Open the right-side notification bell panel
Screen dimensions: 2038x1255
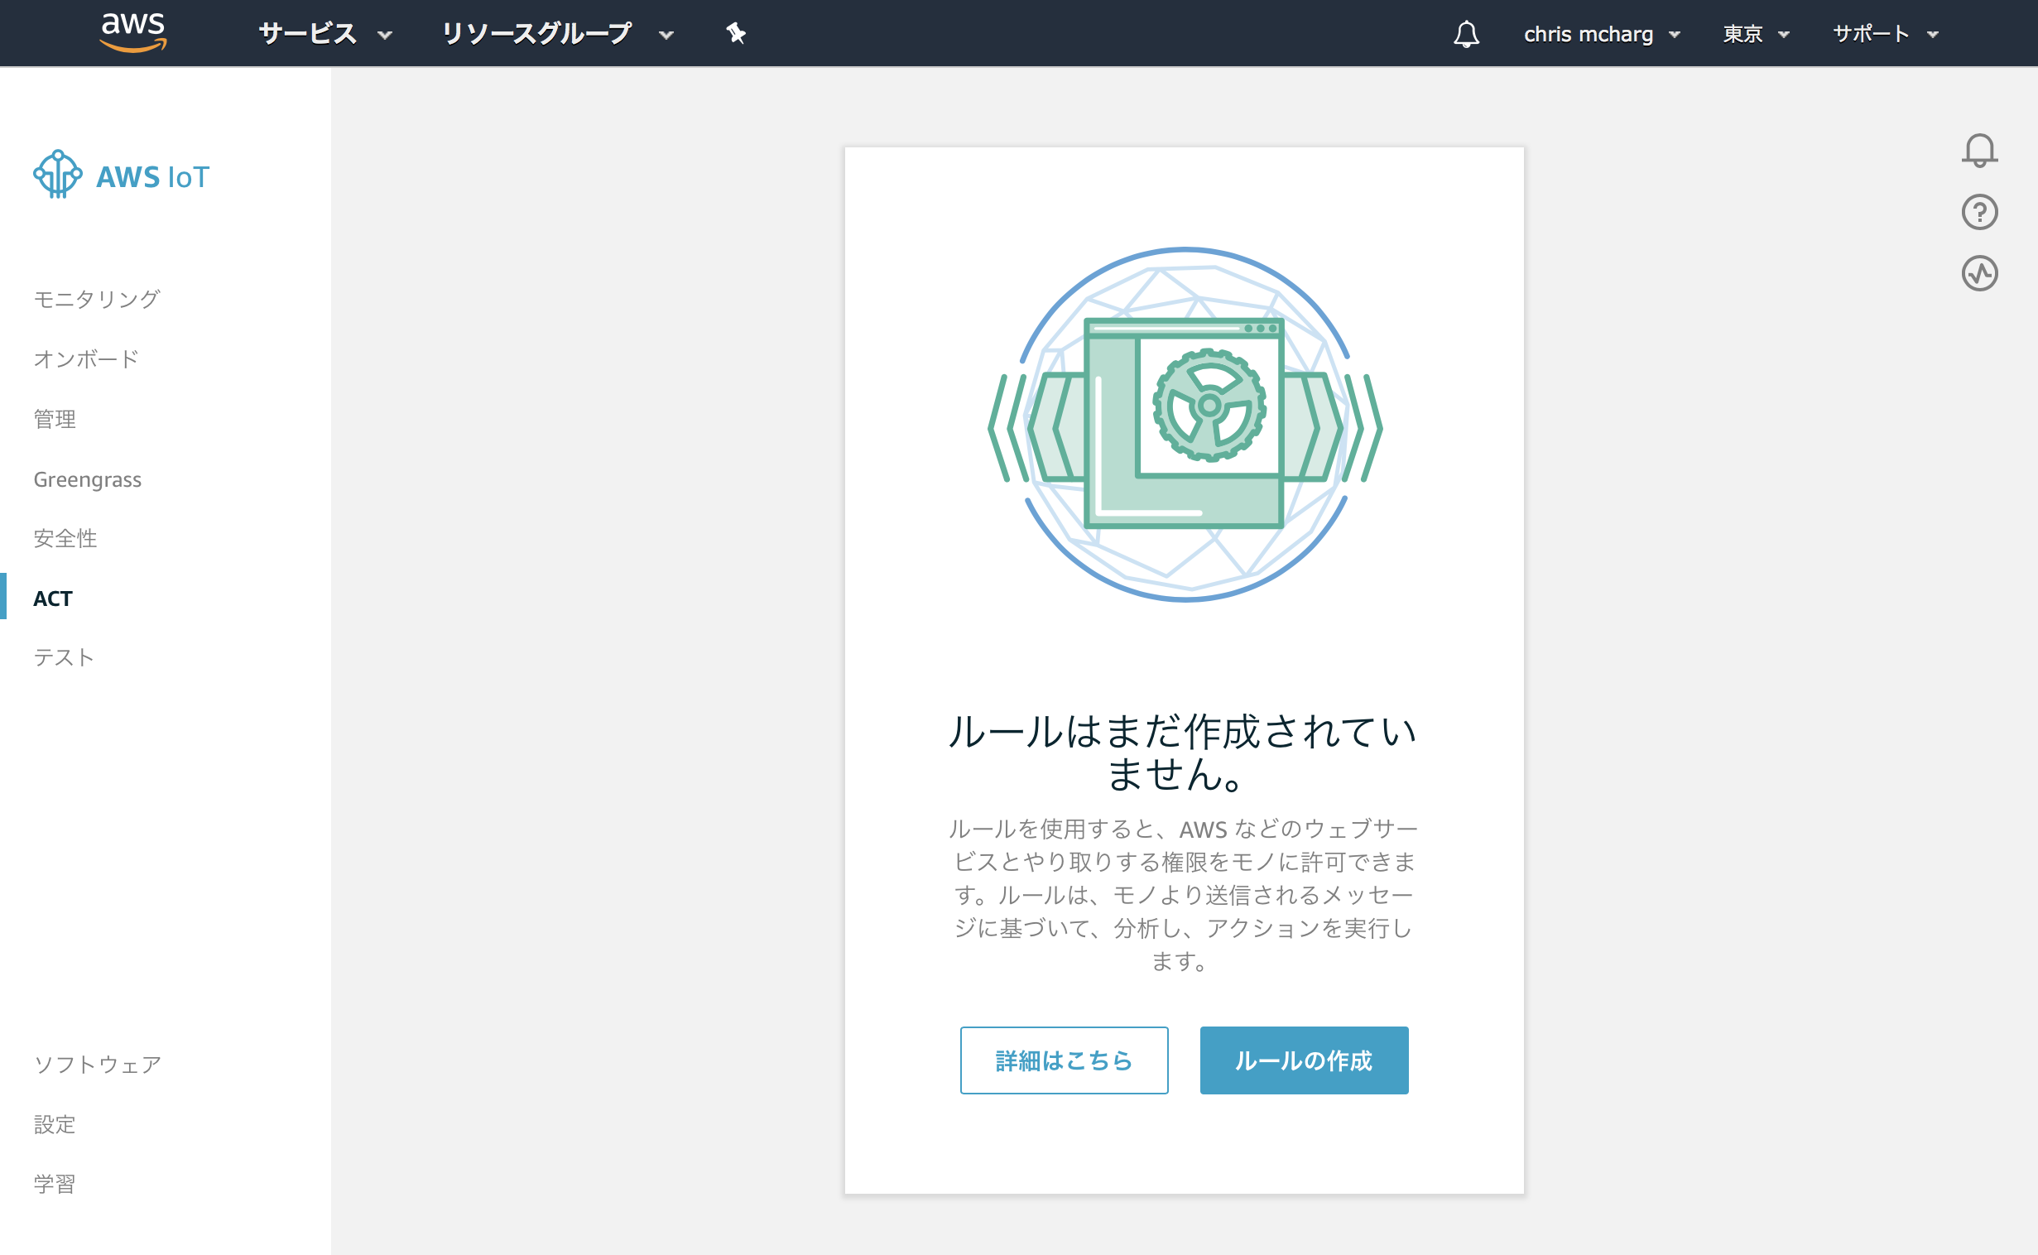click(x=1979, y=151)
